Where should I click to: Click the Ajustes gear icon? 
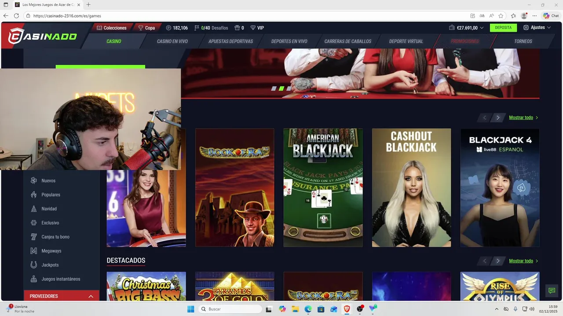526,27
